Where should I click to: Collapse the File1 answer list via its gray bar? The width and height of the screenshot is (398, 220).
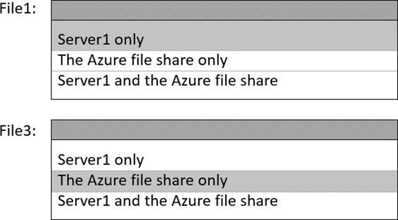(x=224, y=10)
